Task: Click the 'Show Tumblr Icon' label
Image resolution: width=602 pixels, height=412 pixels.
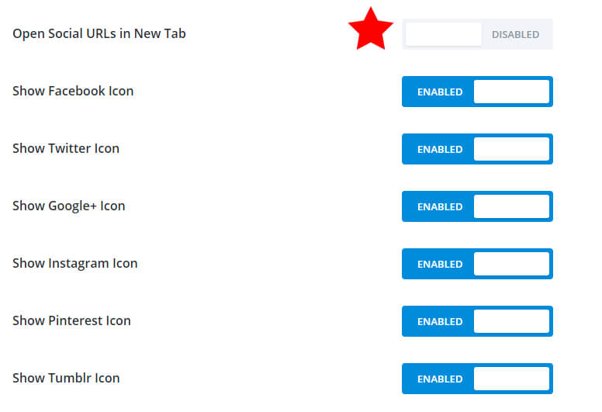Action: pyautogui.click(x=66, y=378)
